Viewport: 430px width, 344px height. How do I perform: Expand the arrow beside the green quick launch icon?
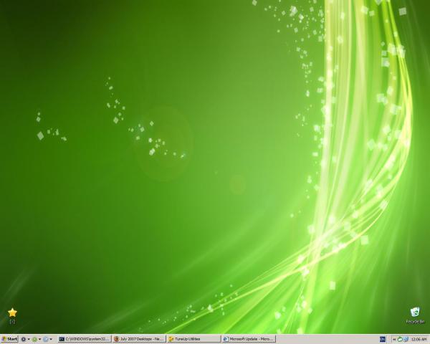pos(39,339)
